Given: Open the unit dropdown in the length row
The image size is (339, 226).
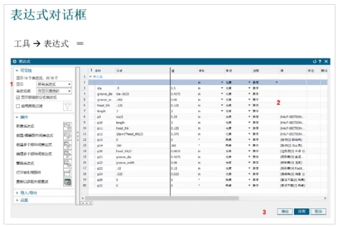Looking at the screenshot, I should tap(222, 111).
